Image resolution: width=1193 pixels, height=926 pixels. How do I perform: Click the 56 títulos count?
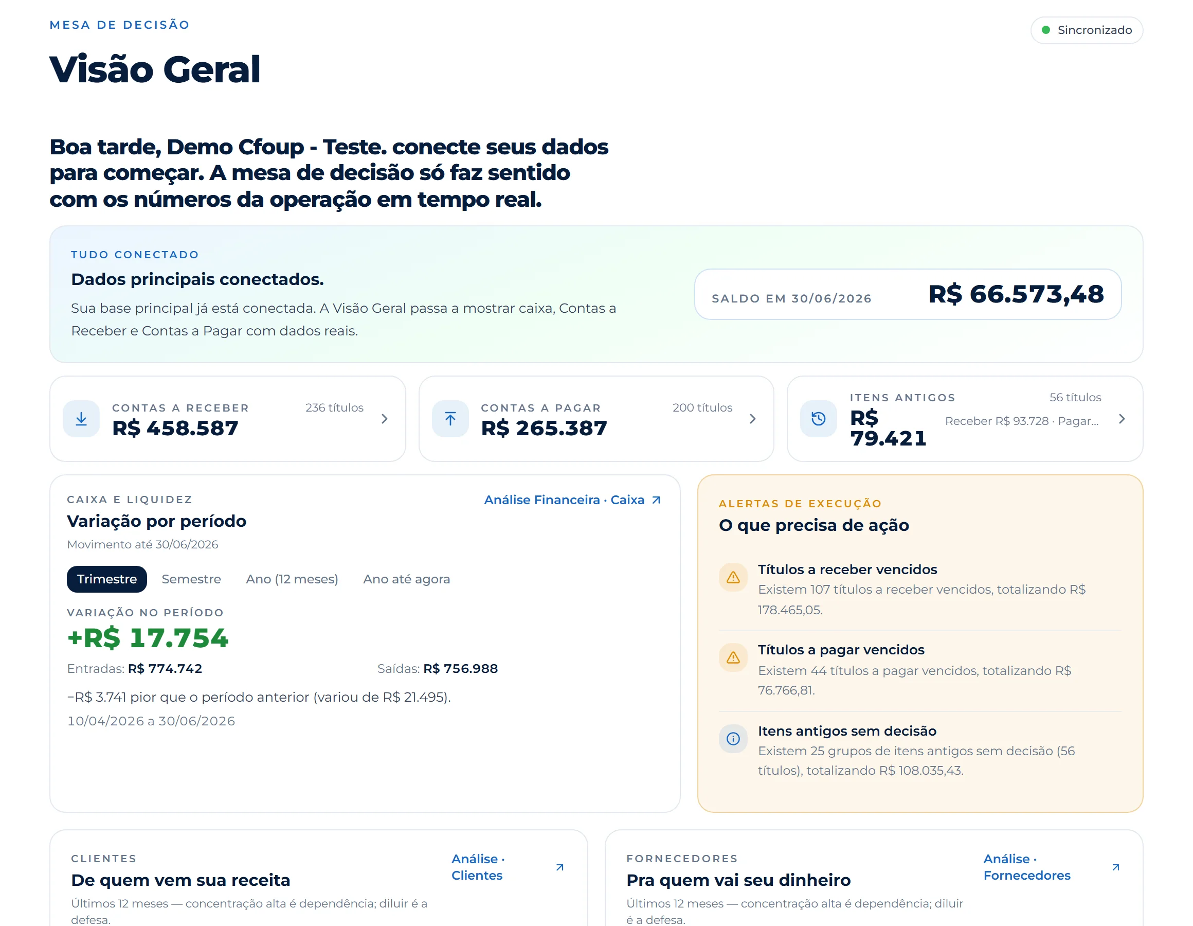[x=1075, y=397]
